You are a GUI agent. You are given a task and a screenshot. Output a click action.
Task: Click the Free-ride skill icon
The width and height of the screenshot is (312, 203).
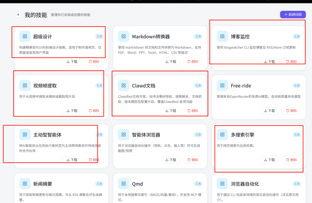pyautogui.click(x=222, y=85)
